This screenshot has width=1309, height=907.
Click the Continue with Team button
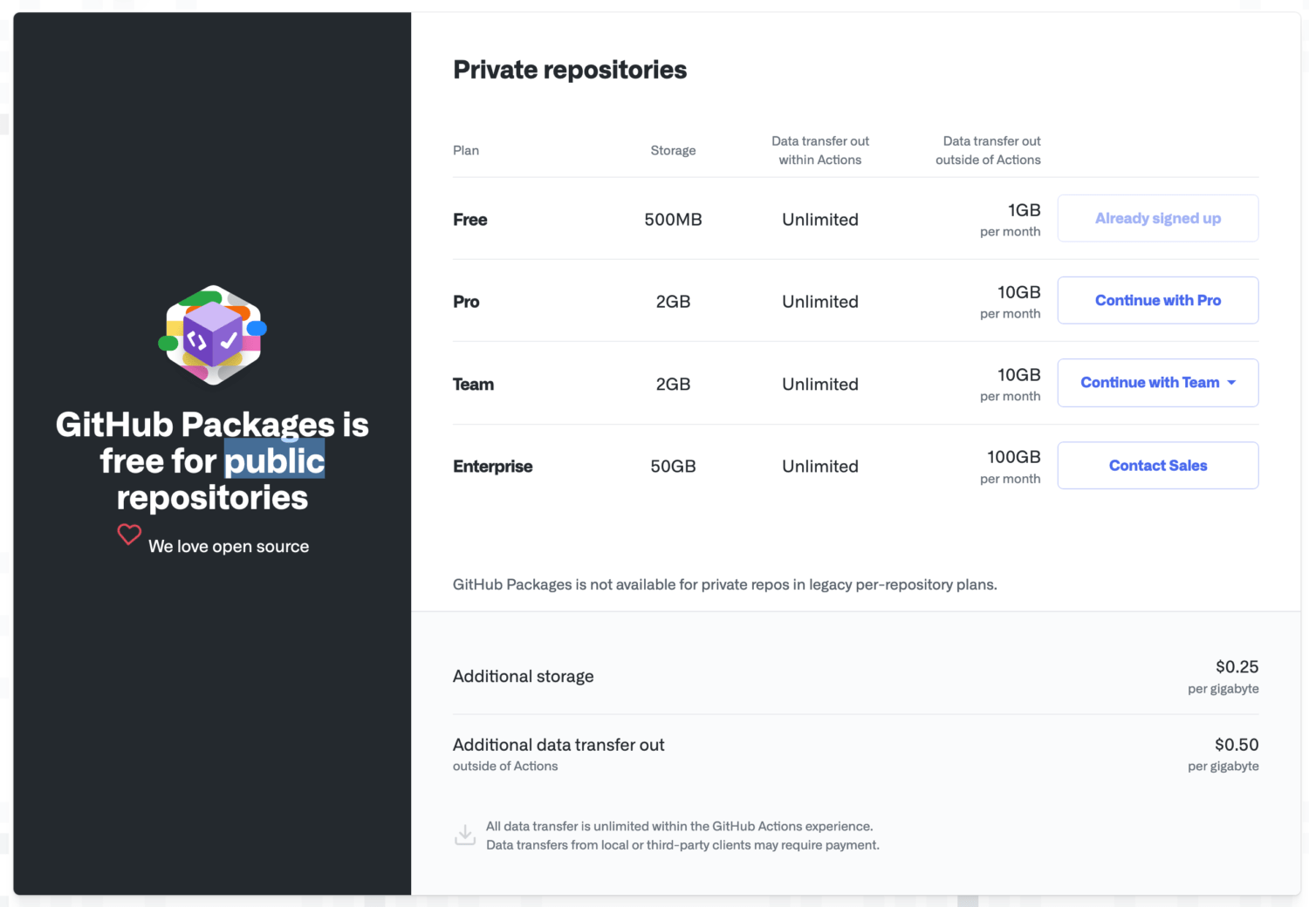pyautogui.click(x=1157, y=383)
